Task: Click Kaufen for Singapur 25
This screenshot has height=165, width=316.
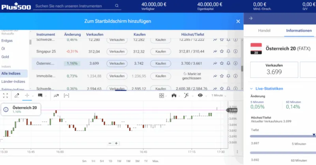Action: (x=161, y=52)
